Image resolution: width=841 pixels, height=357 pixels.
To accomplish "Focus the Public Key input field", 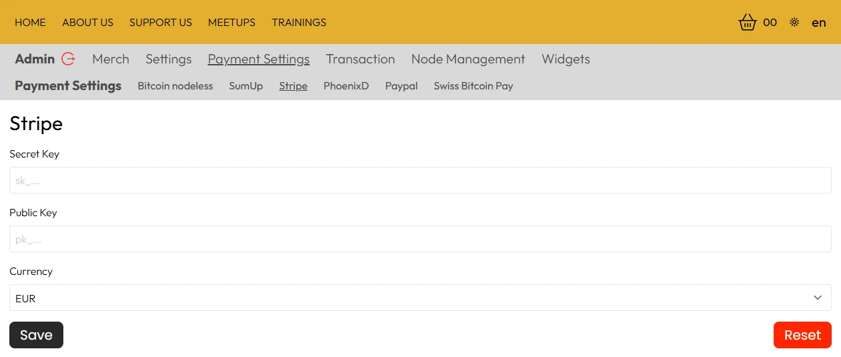I will pyautogui.click(x=420, y=239).
